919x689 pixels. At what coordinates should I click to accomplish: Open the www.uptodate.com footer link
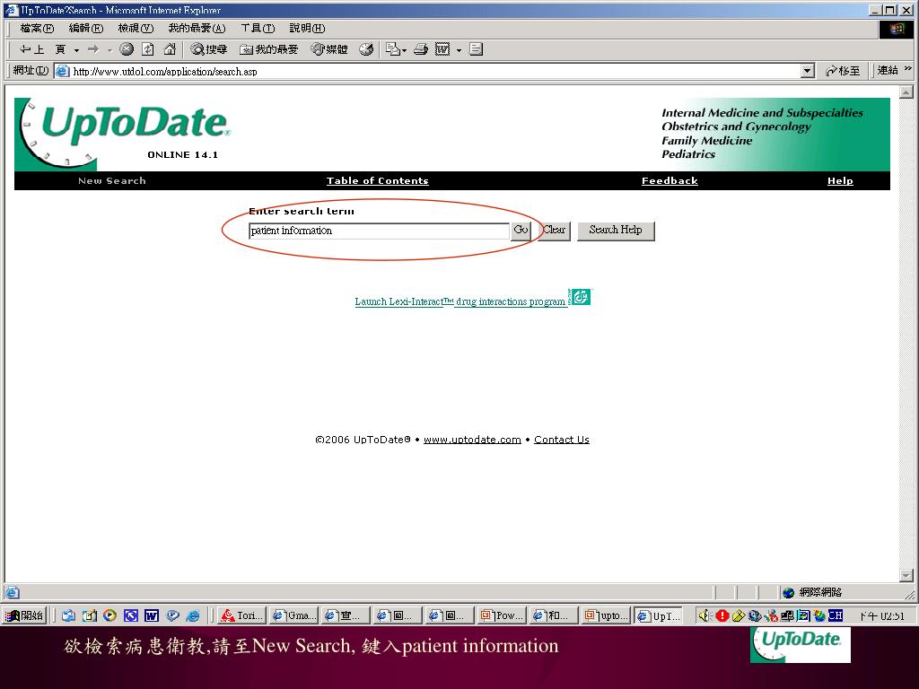[x=472, y=440]
